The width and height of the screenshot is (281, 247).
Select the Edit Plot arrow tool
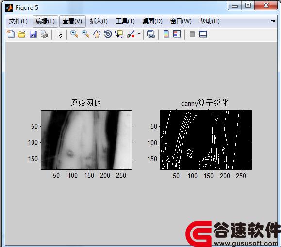click(60, 34)
